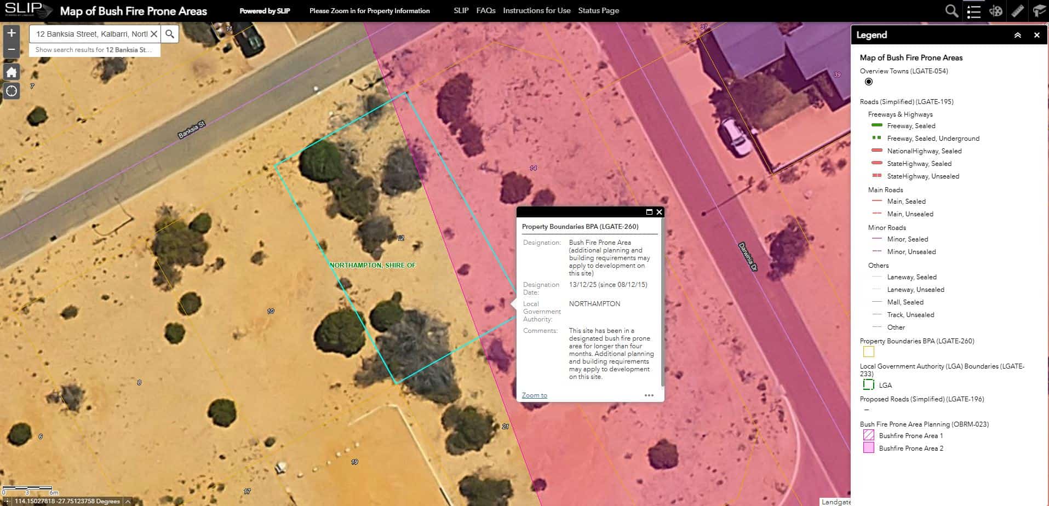1049x506 pixels.
Task: Collapse the Legend panel
Action: 1017,35
